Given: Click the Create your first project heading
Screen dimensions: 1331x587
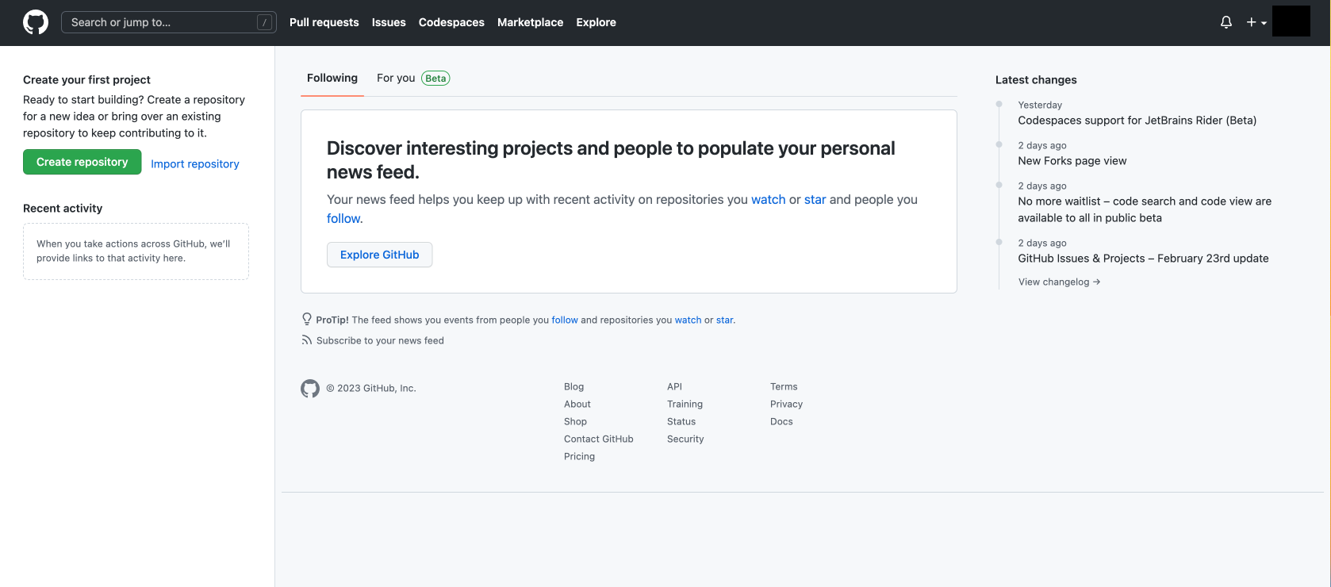Looking at the screenshot, I should (86, 80).
